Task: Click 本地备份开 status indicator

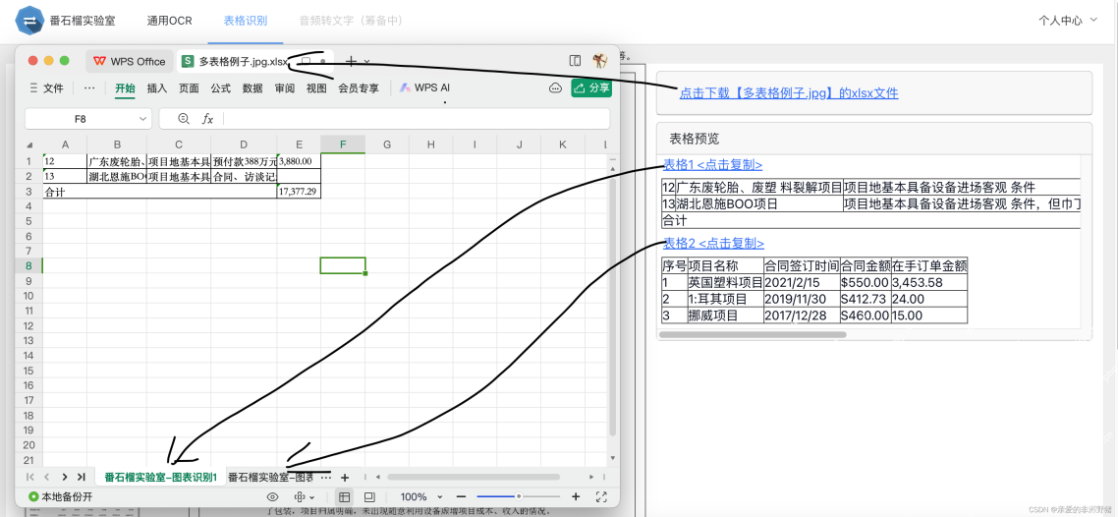Action: (61, 496)
